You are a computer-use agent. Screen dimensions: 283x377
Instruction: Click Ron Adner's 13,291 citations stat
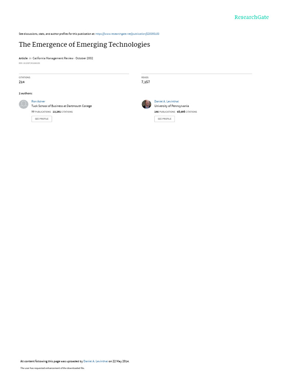63,112
